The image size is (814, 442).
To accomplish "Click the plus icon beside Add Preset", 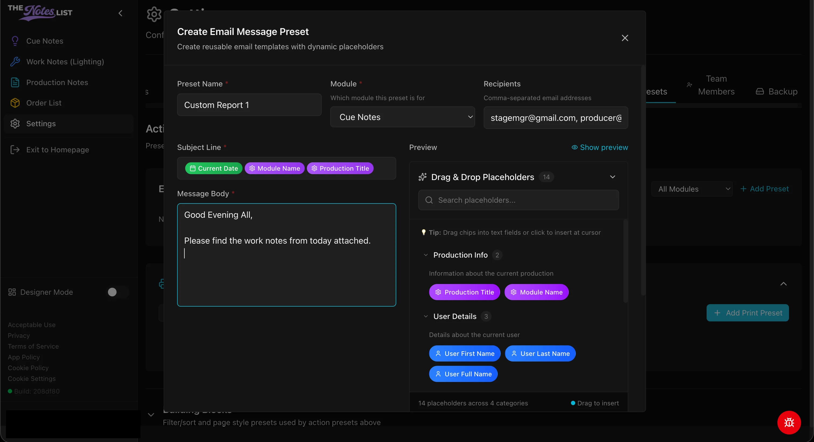I will (x=743, y=189).
